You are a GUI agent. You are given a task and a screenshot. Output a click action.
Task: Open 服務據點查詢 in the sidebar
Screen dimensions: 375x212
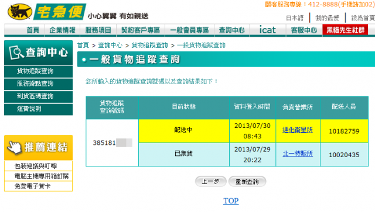(x=38, y=84)
